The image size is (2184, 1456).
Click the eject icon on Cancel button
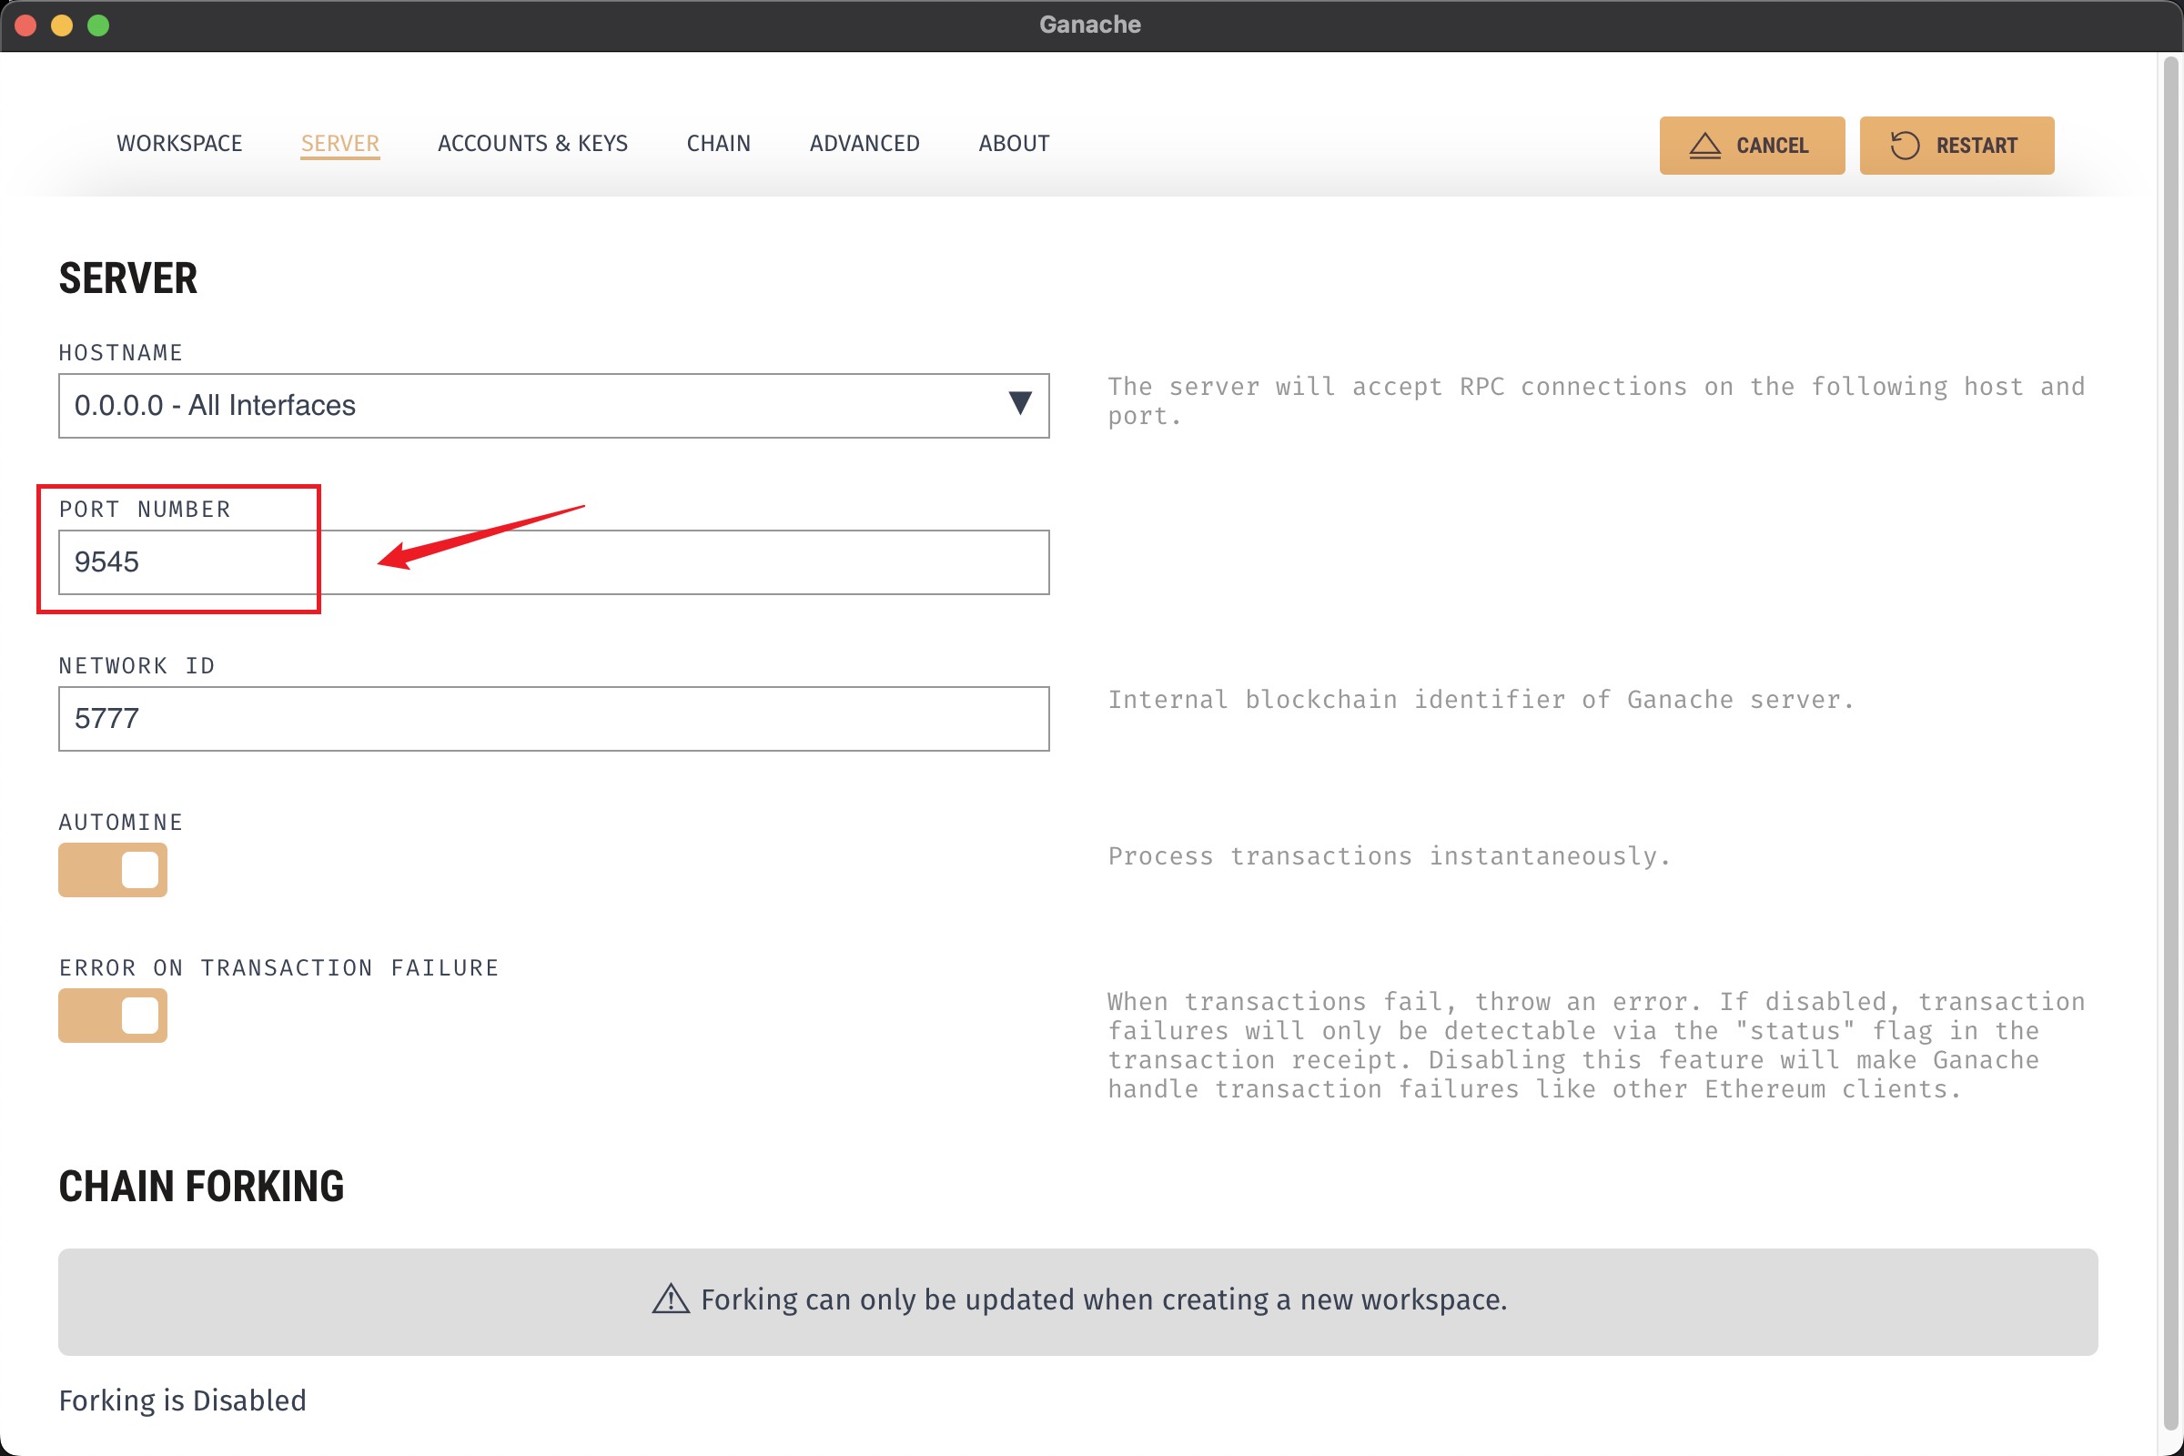pos(1704,146)
